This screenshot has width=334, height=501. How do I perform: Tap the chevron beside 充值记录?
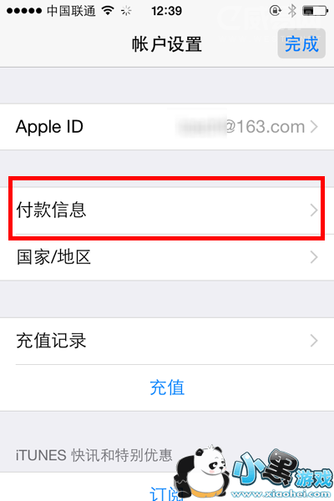click(314, 341)
